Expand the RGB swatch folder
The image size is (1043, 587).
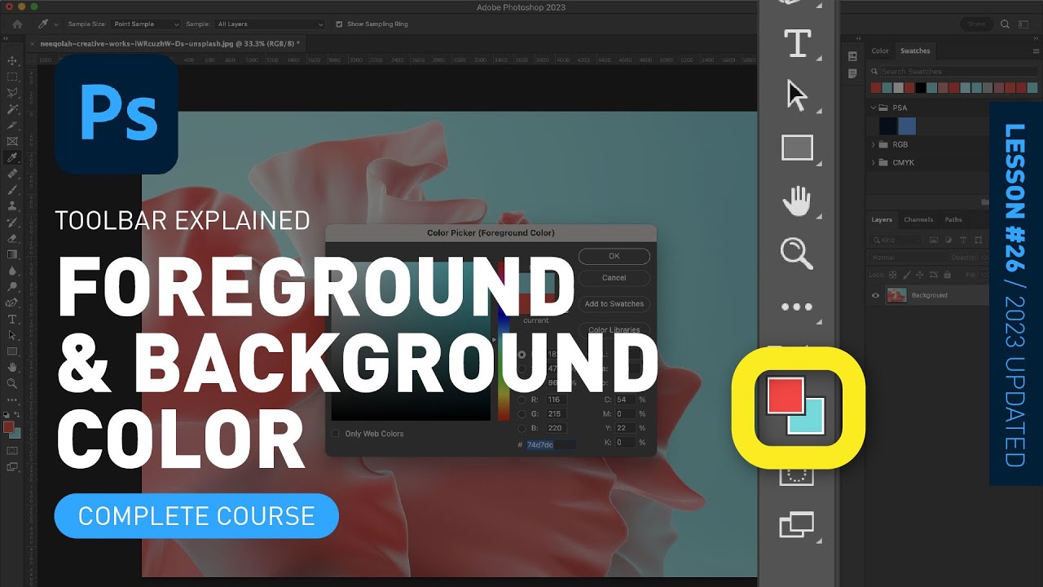tap(874, 144)
